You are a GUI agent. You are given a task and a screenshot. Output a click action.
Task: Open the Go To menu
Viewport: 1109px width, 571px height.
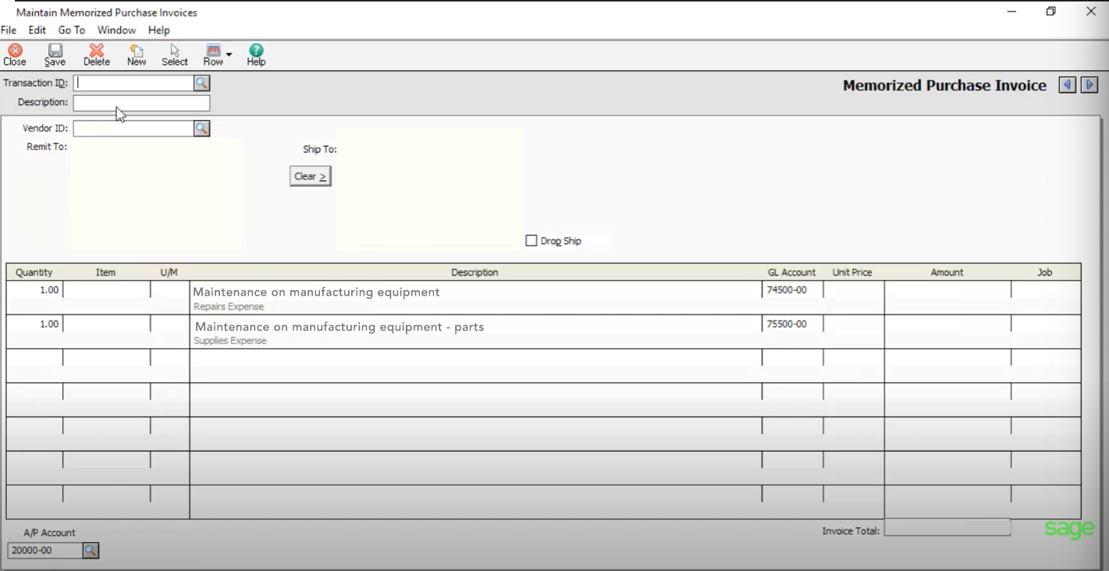[72, 30]
